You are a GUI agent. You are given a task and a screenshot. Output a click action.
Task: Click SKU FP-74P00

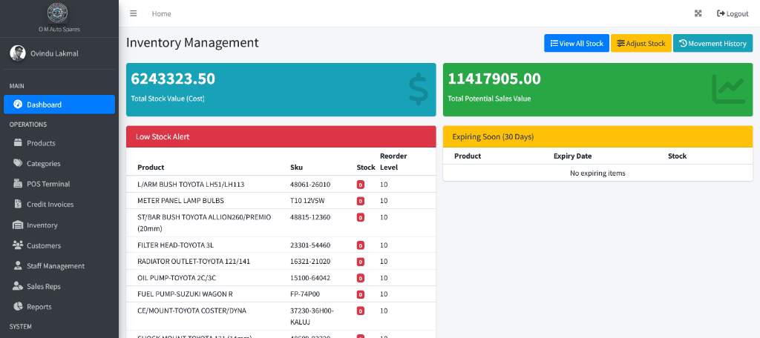tap(305, 294)
